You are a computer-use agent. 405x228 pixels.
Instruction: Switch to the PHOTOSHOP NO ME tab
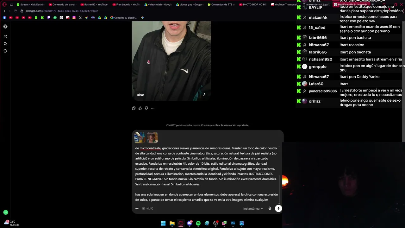[x=253, y=4]
